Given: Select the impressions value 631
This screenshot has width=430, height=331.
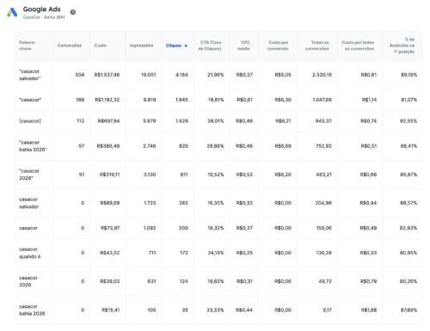Looking at the screenshot, I should (x=152, y=281).
